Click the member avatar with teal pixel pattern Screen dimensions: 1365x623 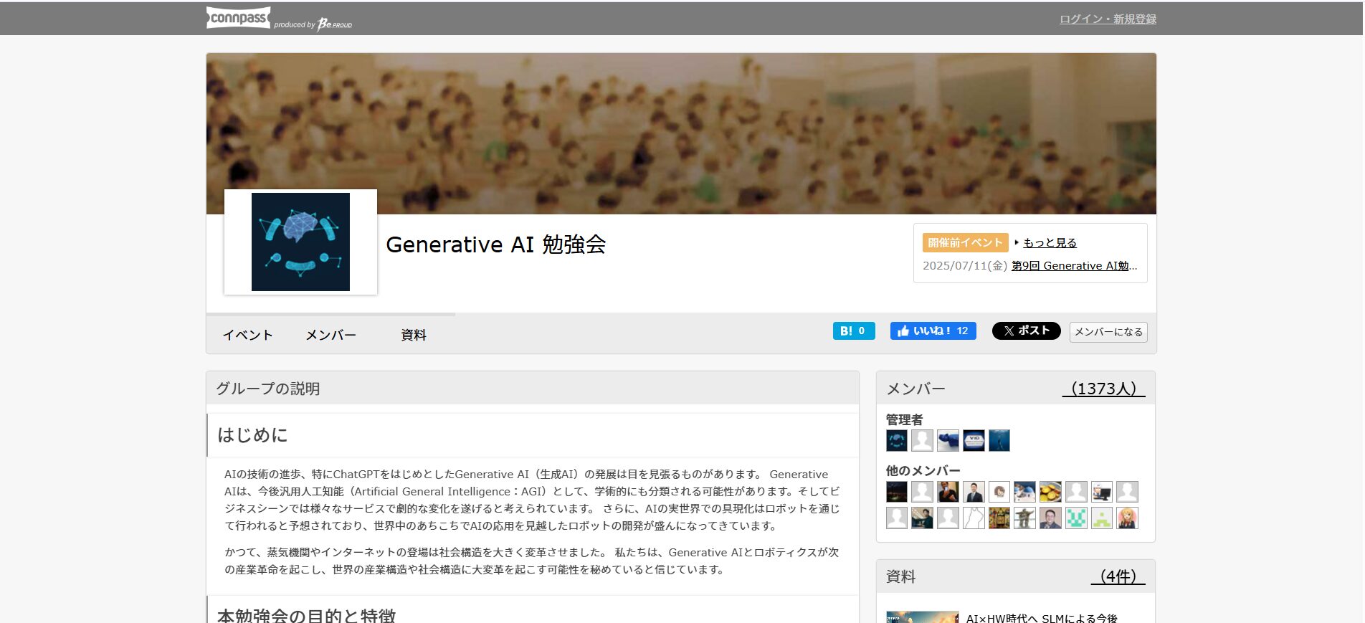pyautogui.click(x=1076, y=518)
